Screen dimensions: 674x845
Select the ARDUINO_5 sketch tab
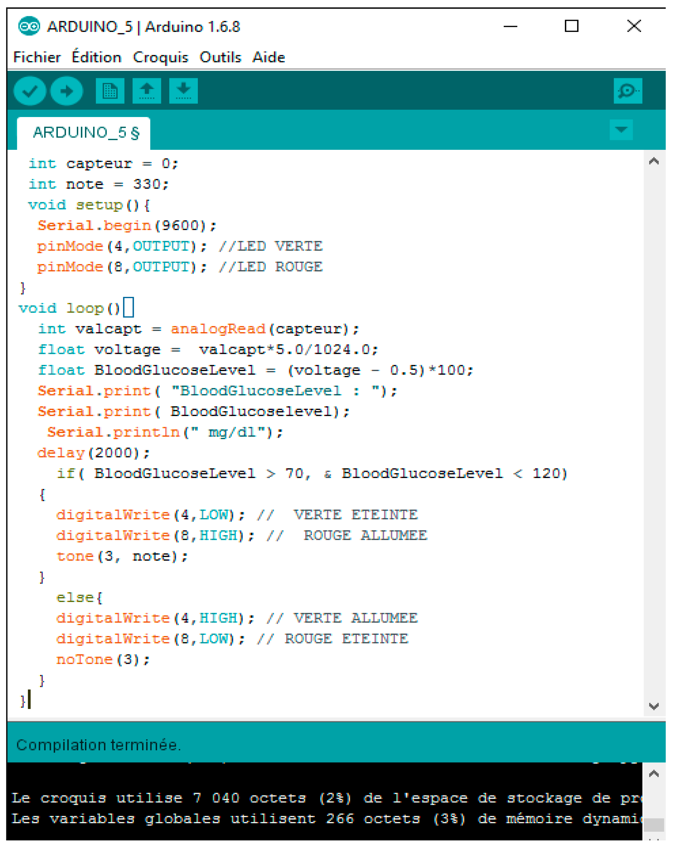pos(85,133)
